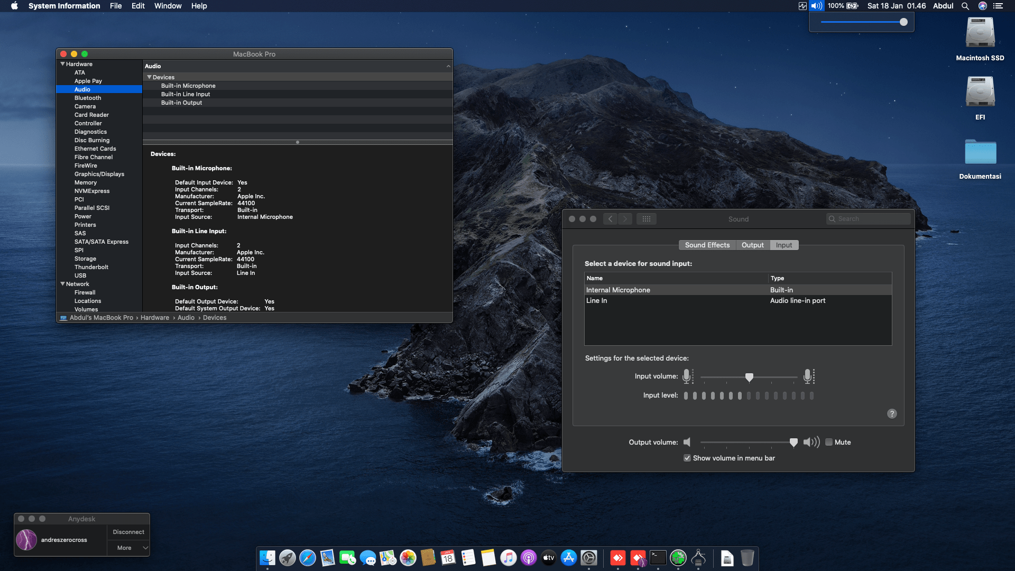This screenshot has width=1015, height=571.
Task: Launch Launchpad from the Dock
Action: coord(288,558)
